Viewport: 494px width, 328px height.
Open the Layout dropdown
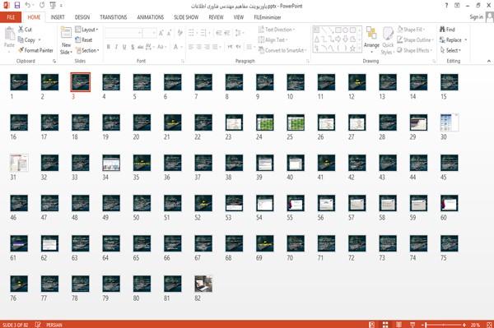(x=86, y=30)
